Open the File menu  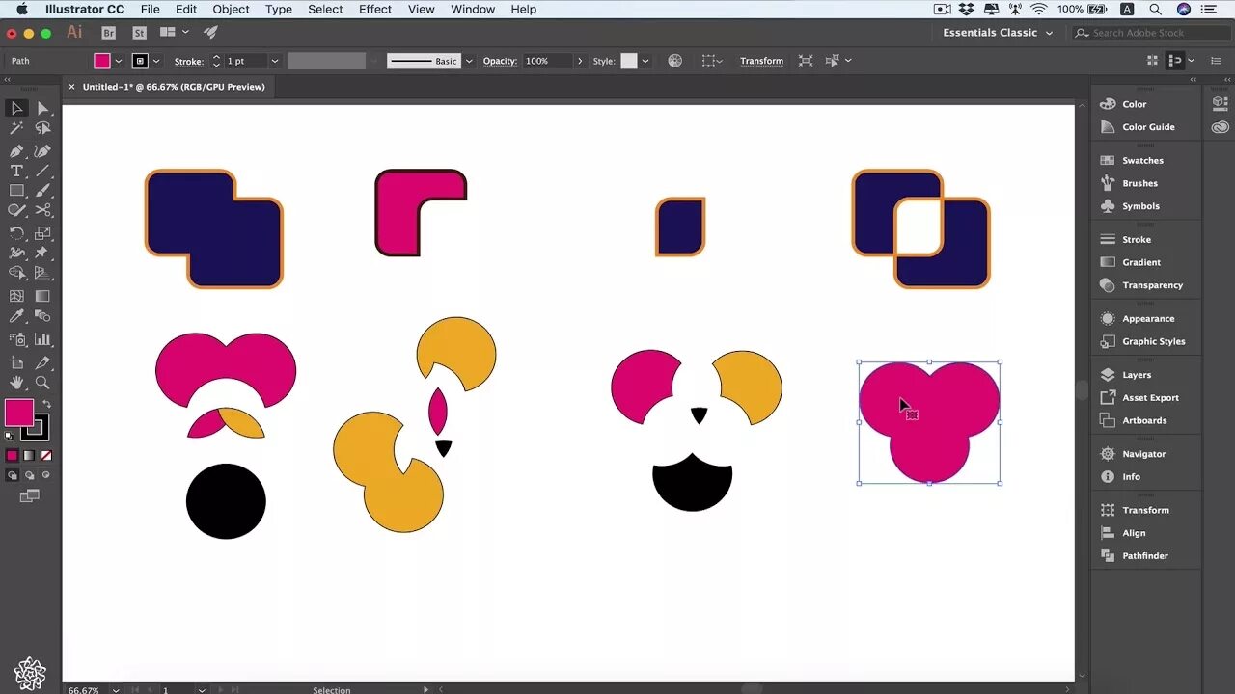coord(151,9)
